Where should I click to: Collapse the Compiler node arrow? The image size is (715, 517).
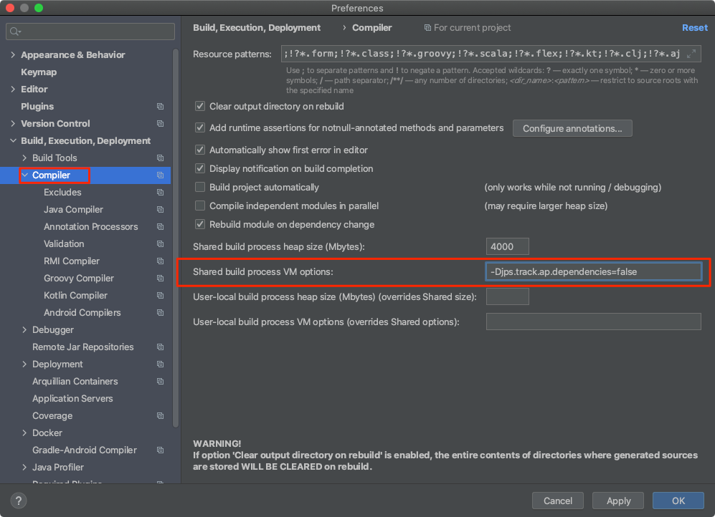click(x=24, y=175)
